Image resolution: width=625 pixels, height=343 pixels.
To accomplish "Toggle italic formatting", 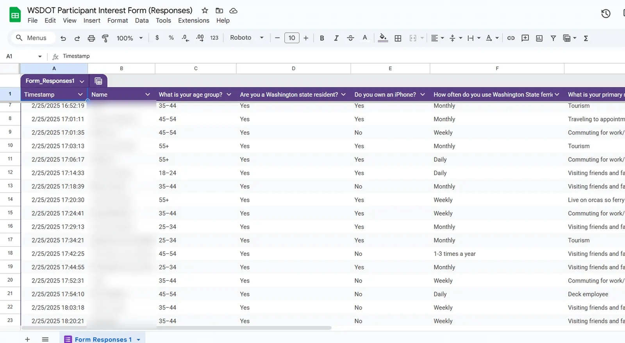I will (336, 38).
